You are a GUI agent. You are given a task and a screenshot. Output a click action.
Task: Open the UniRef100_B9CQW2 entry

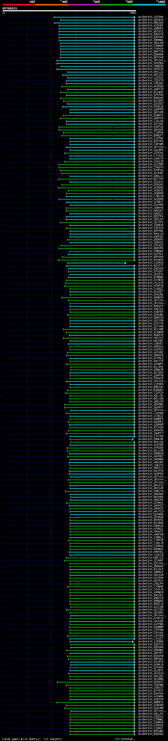[x=151, y=731]
